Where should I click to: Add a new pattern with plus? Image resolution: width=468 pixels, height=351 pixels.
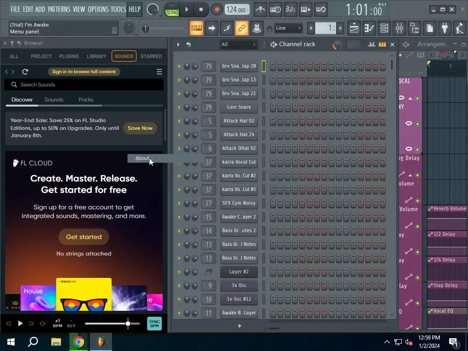pyautogui.click(x=340, y=28)
